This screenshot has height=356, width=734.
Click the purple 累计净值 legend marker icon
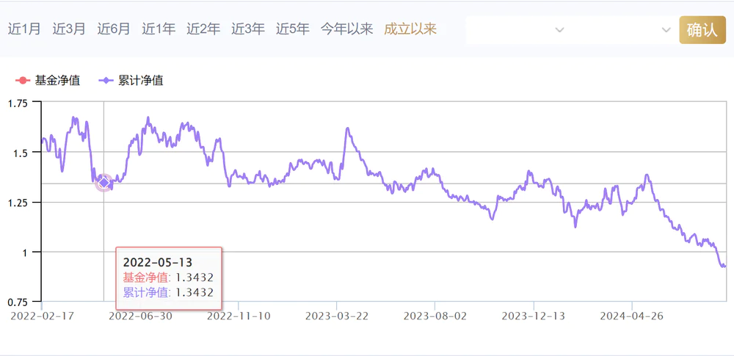pos(106,80)
